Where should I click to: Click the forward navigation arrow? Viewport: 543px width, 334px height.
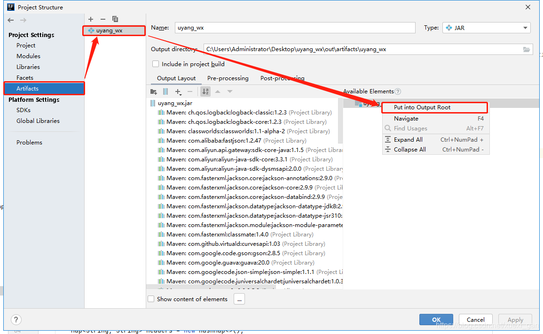pyautogui.click(x=23, y=20)
